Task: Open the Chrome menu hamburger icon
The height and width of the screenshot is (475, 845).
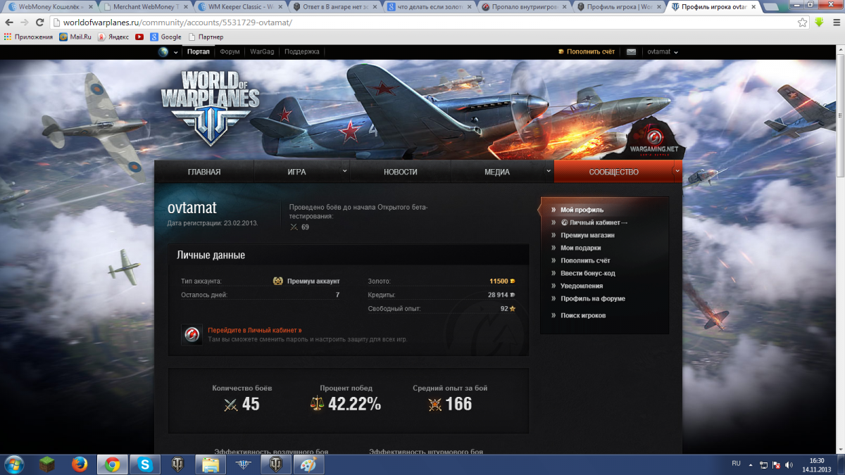Action: click(835, 23)
